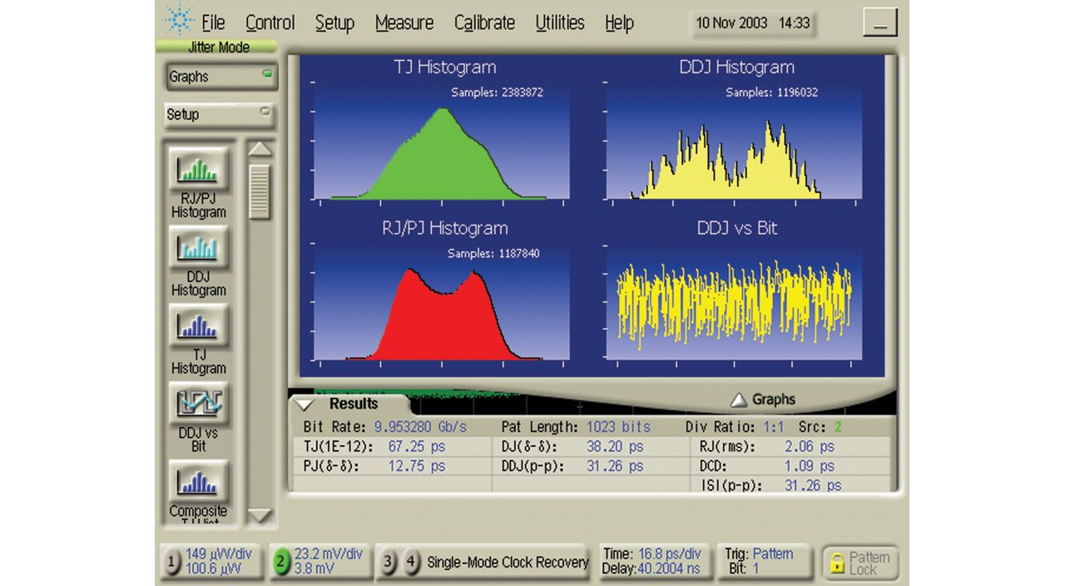The height and width of the screenshot is (586, 1065).
Task: Click the sidebar scroll down arrow
Action: click(x=260, y=516)
